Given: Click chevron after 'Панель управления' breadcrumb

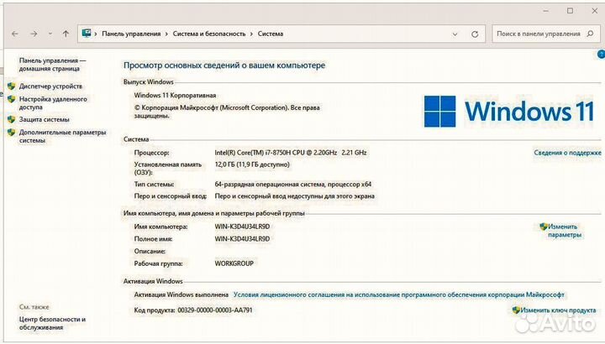Looking at the screenshot, I should (x=166, y=34).
